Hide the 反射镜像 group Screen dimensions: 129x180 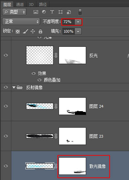(6, 87)
